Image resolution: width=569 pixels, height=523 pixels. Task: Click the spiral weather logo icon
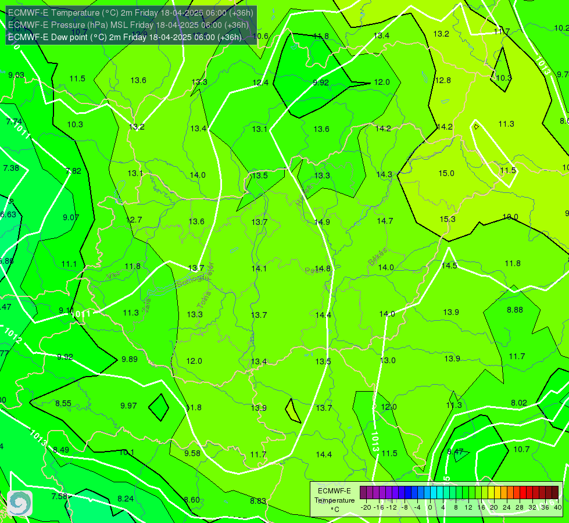20,503
